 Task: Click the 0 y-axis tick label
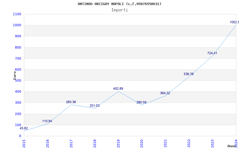point(20,136)
